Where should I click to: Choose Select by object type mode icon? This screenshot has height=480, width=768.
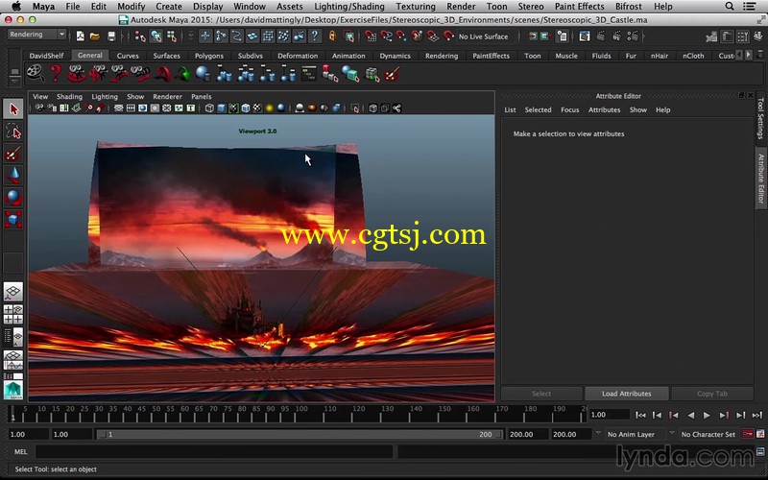156,36
